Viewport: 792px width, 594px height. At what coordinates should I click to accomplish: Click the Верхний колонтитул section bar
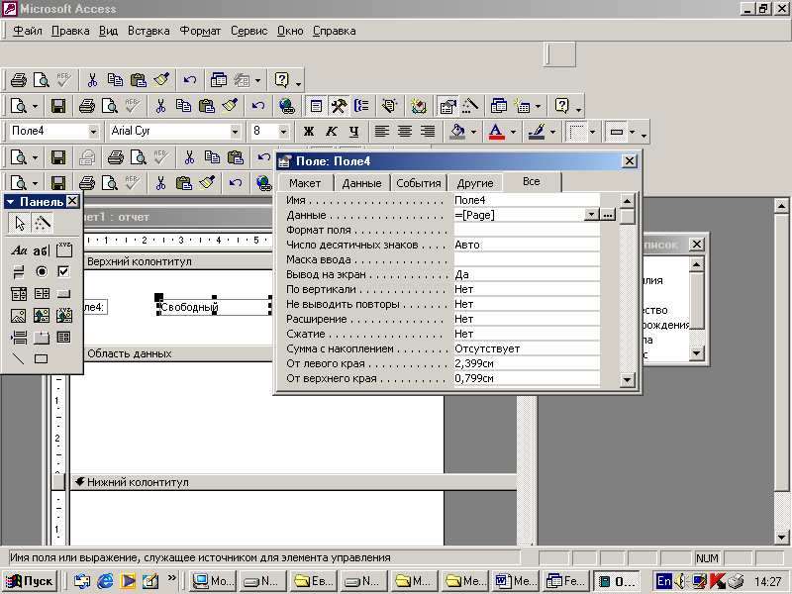tap(177, 261)
